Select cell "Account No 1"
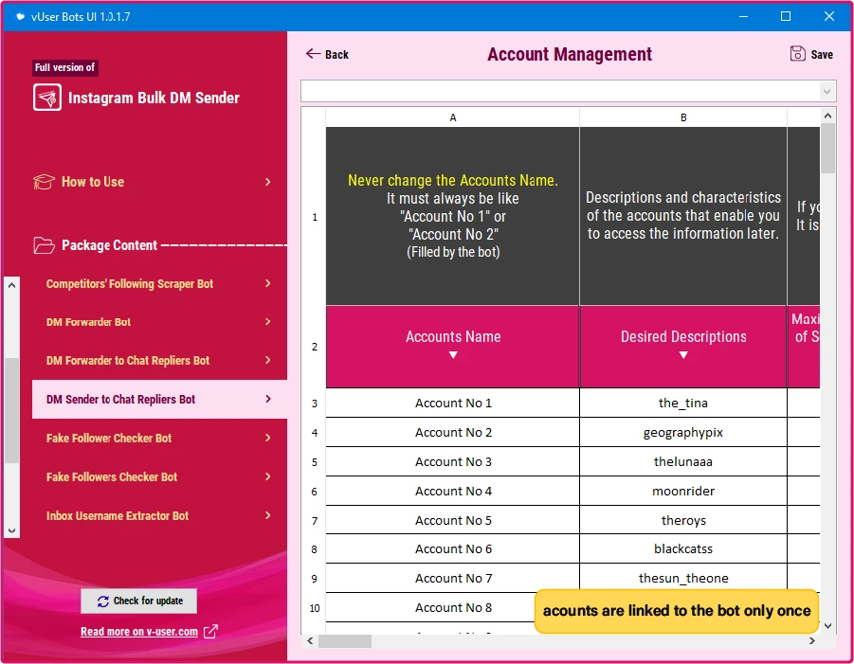This screenshot has width=854, height=664. point(453,404)
